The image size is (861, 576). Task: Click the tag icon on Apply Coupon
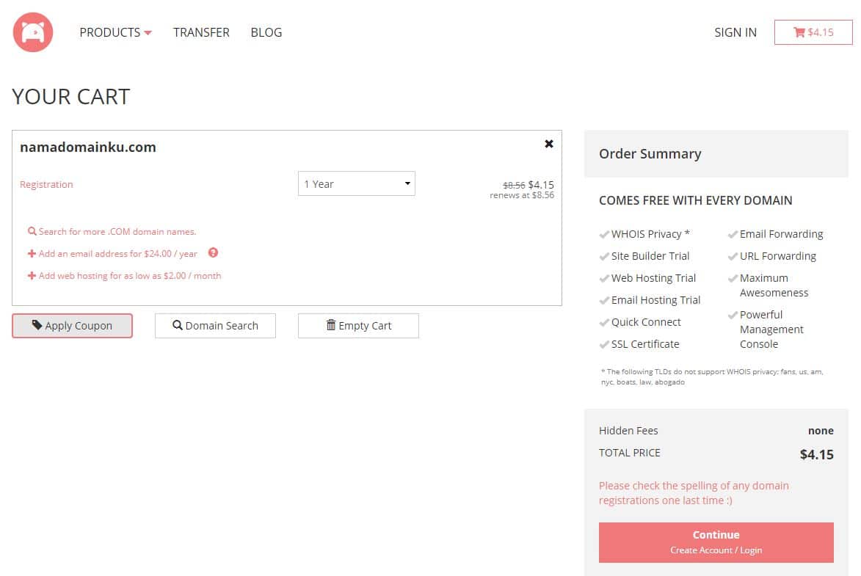pyautogui.click(x=37, y=326)
